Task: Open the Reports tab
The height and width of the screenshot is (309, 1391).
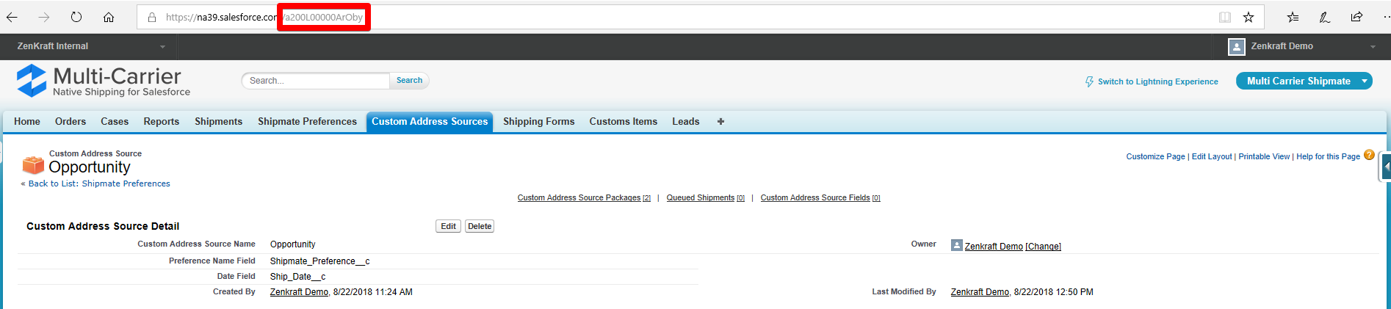Action: pos(162,121)
